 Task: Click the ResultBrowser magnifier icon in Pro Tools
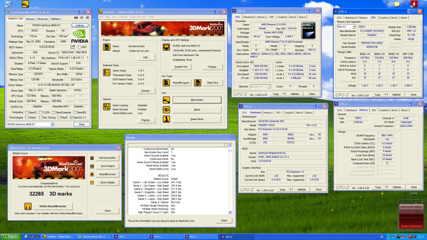(x=166, y=83)
